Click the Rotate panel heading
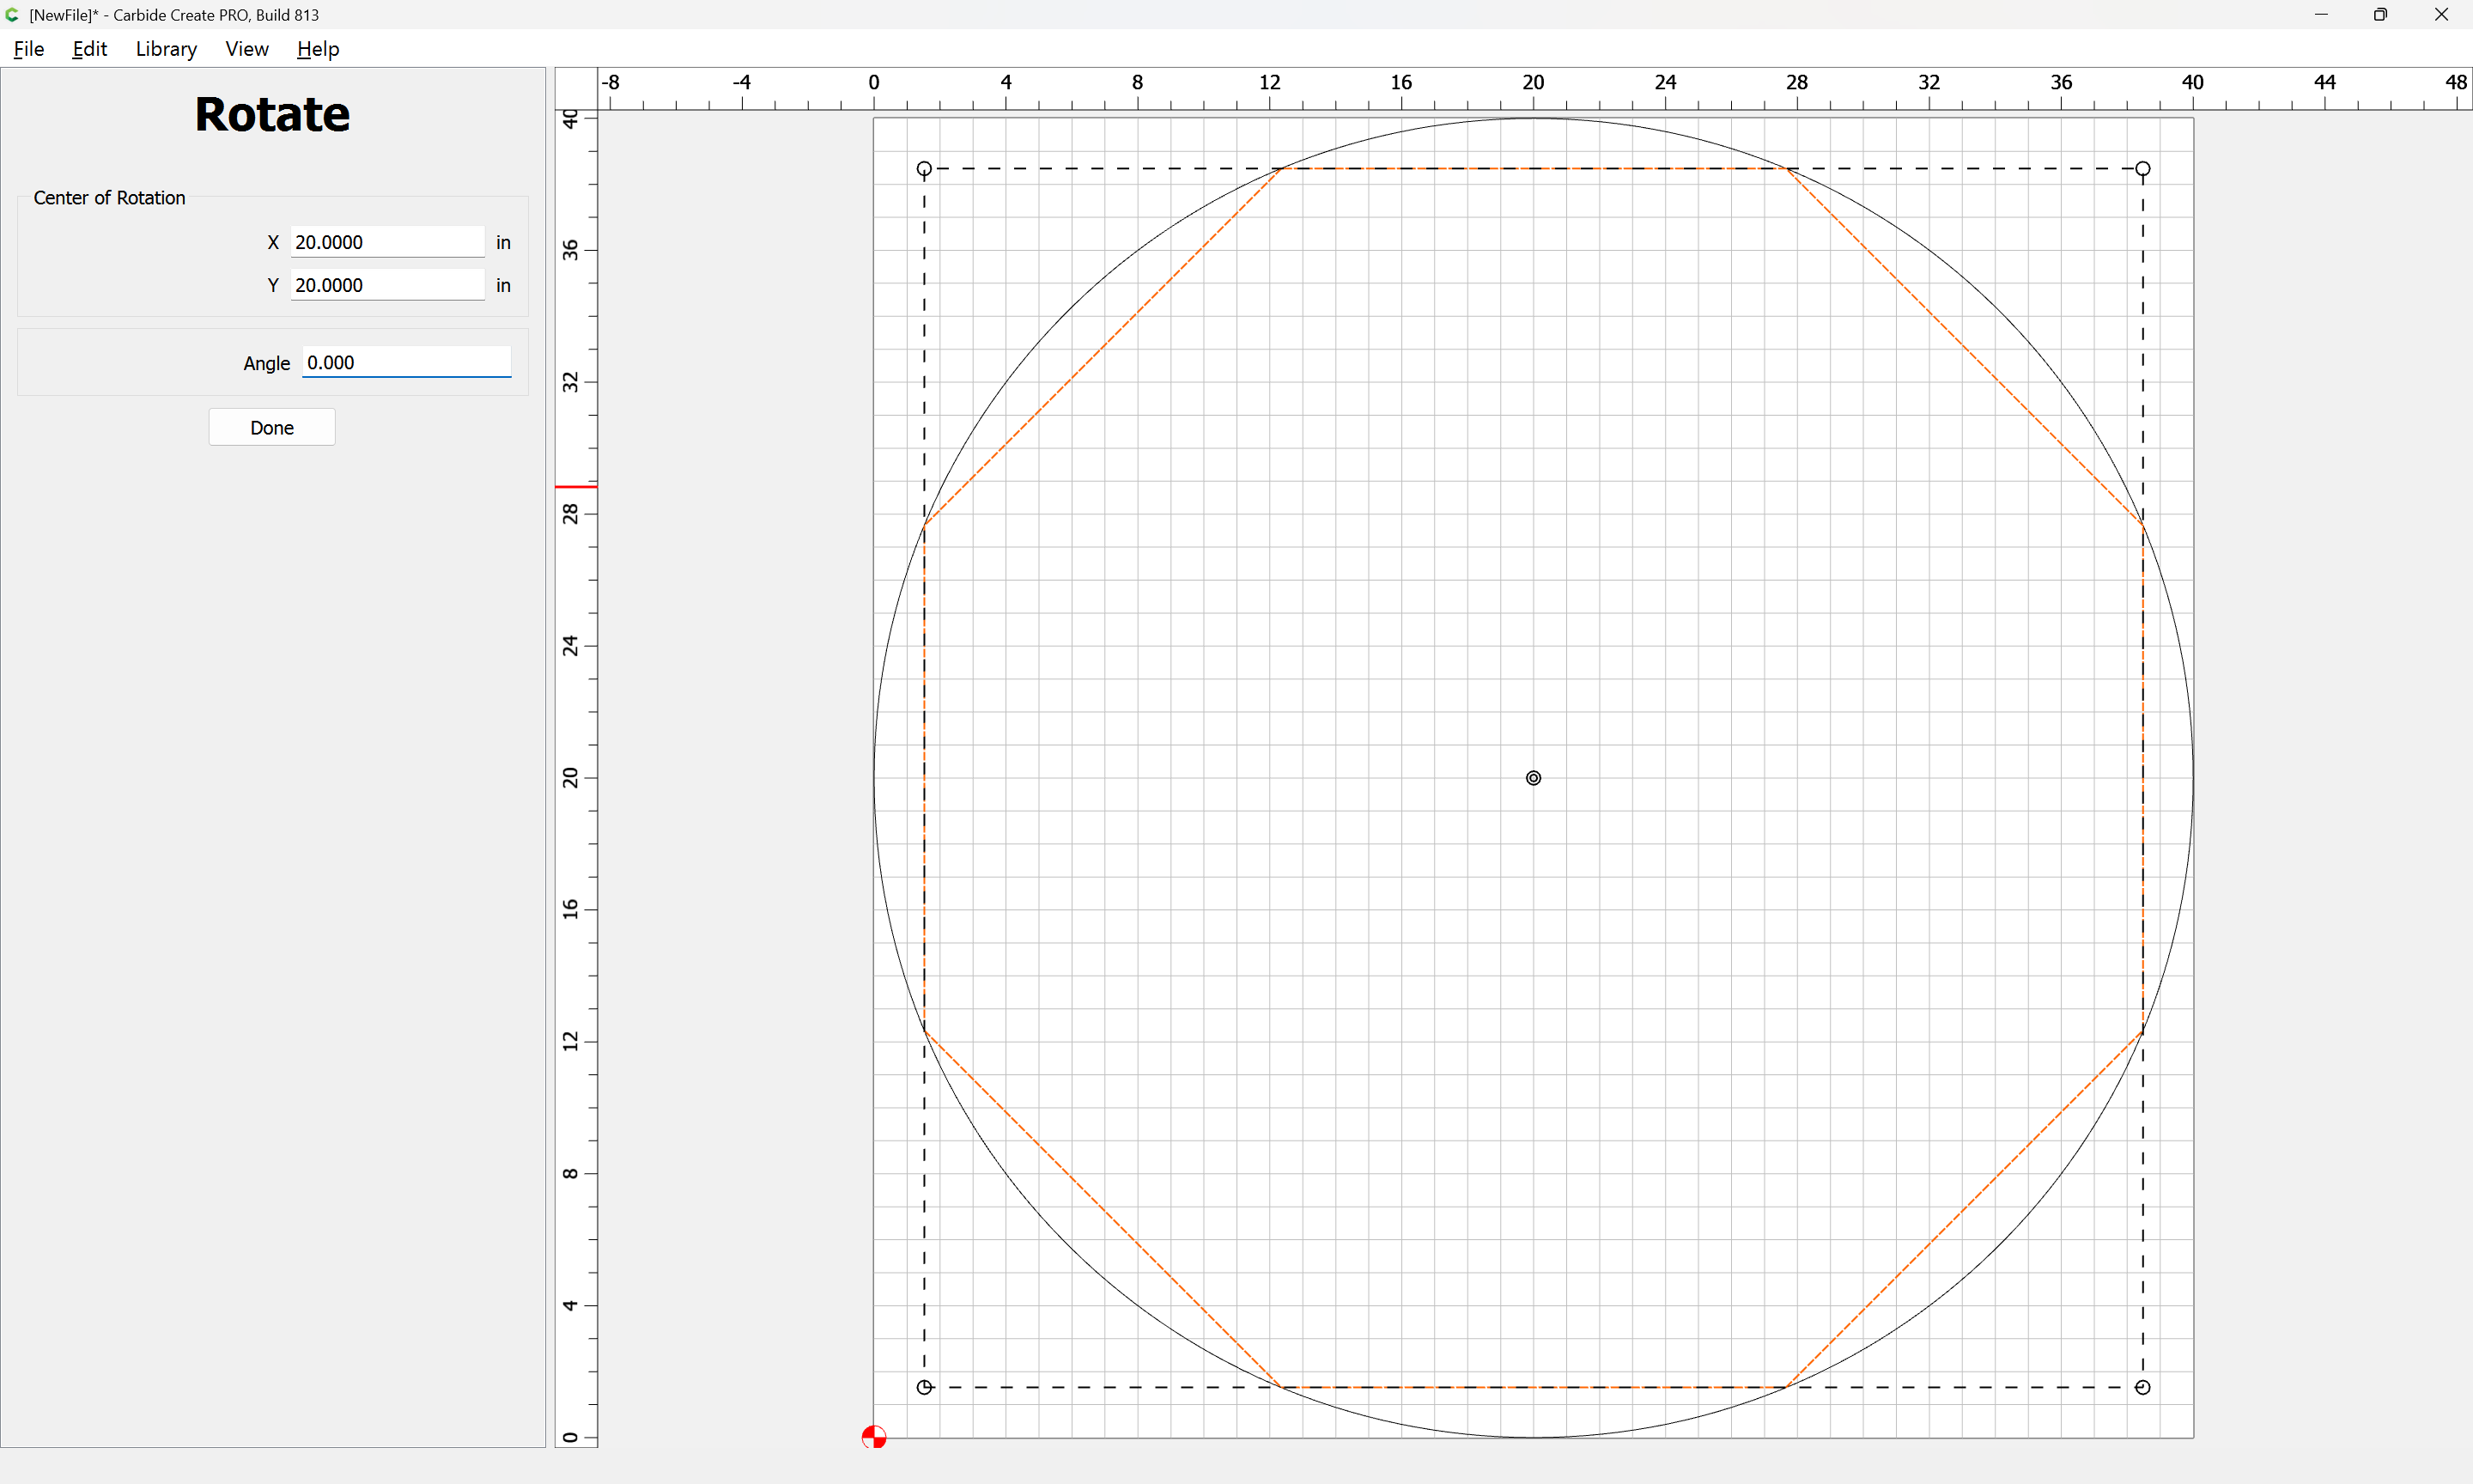The width and height of the screenshot is (2473, 1484). point(272,114)
